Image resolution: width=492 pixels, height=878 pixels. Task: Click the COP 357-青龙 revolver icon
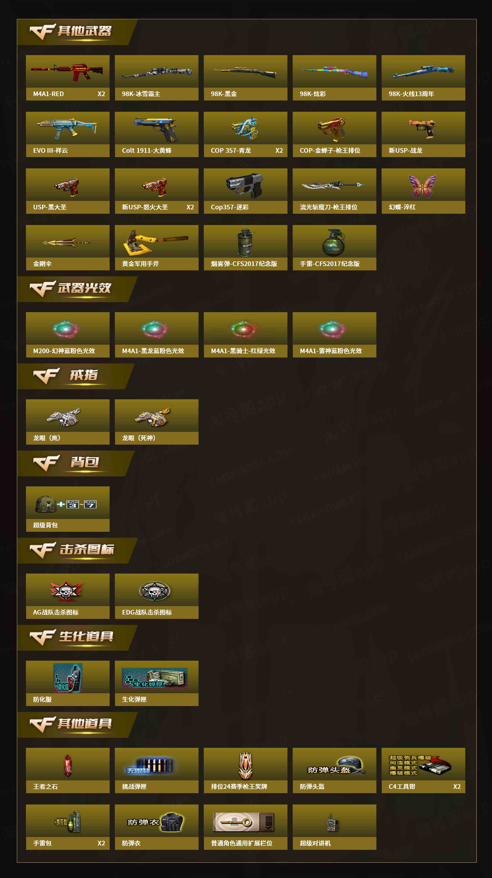point(245,129)
